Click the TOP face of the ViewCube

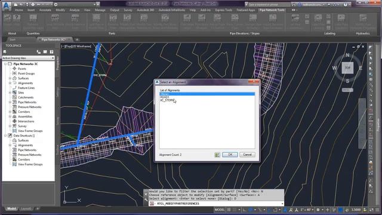click(347, 67)
